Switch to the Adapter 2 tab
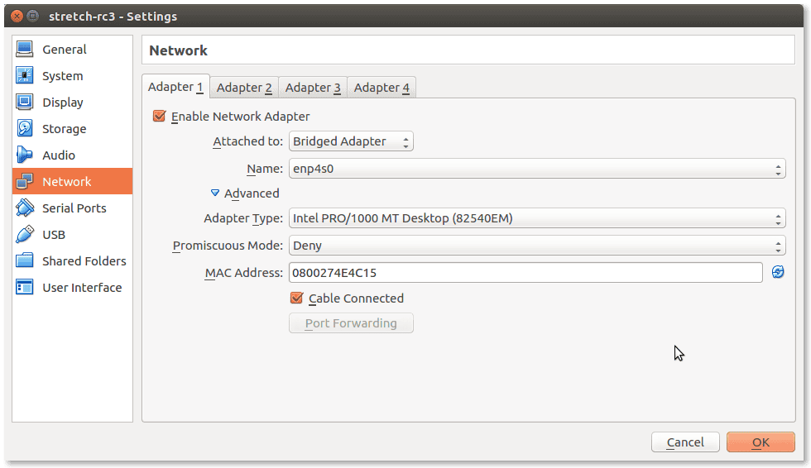811x468 pixels. pyautogui.click(x=244, y=88)
